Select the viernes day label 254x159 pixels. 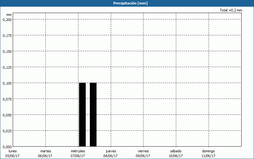[143, 151]
